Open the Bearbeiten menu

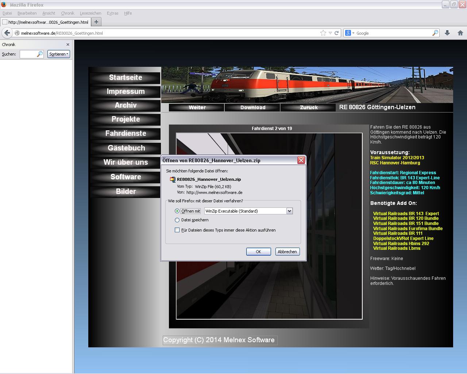coord(27,13)
